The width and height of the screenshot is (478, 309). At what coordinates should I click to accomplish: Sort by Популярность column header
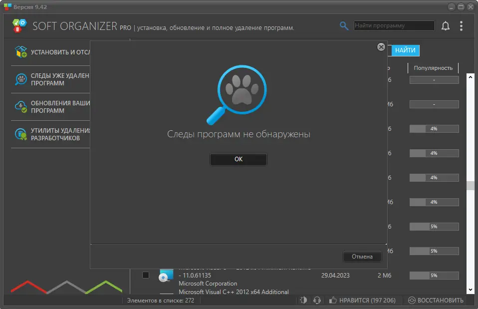coord(433,68)
